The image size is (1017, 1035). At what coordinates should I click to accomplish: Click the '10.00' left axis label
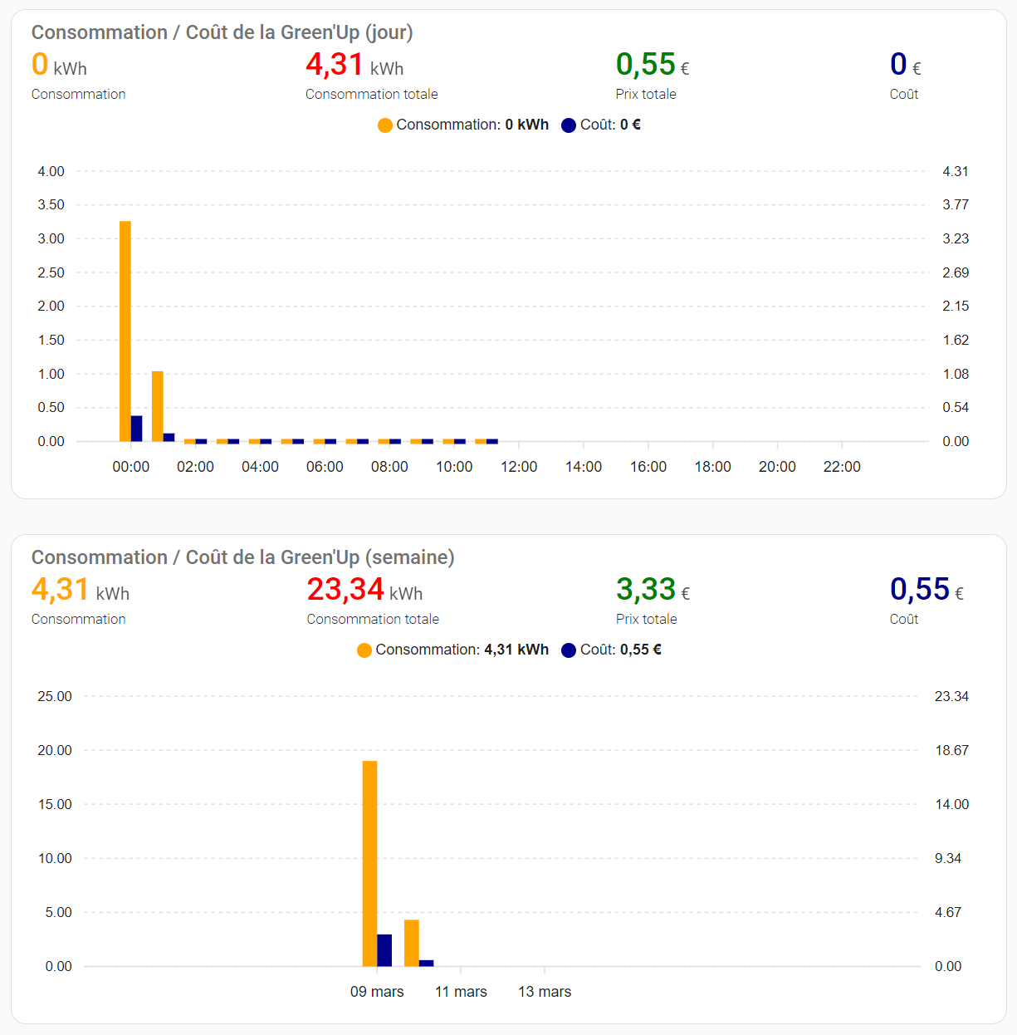(x=55, y=859)
